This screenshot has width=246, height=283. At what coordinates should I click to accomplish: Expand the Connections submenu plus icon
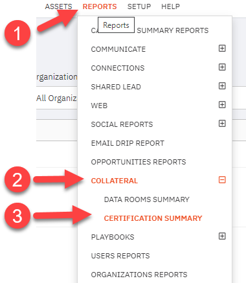pos(222,67)
